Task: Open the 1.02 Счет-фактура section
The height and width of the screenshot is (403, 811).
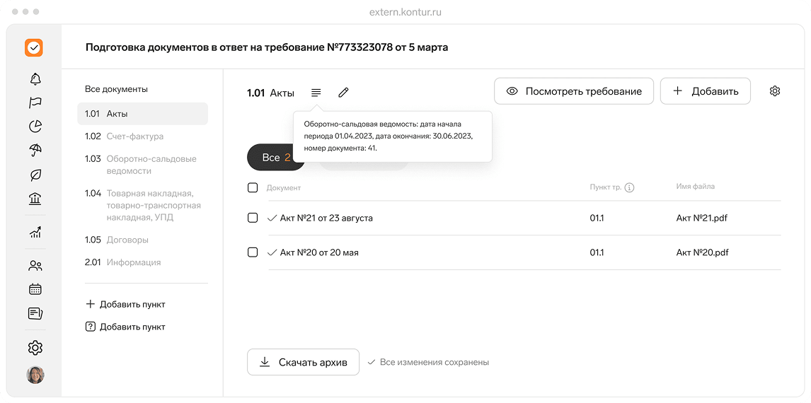Action: point(134,136)
